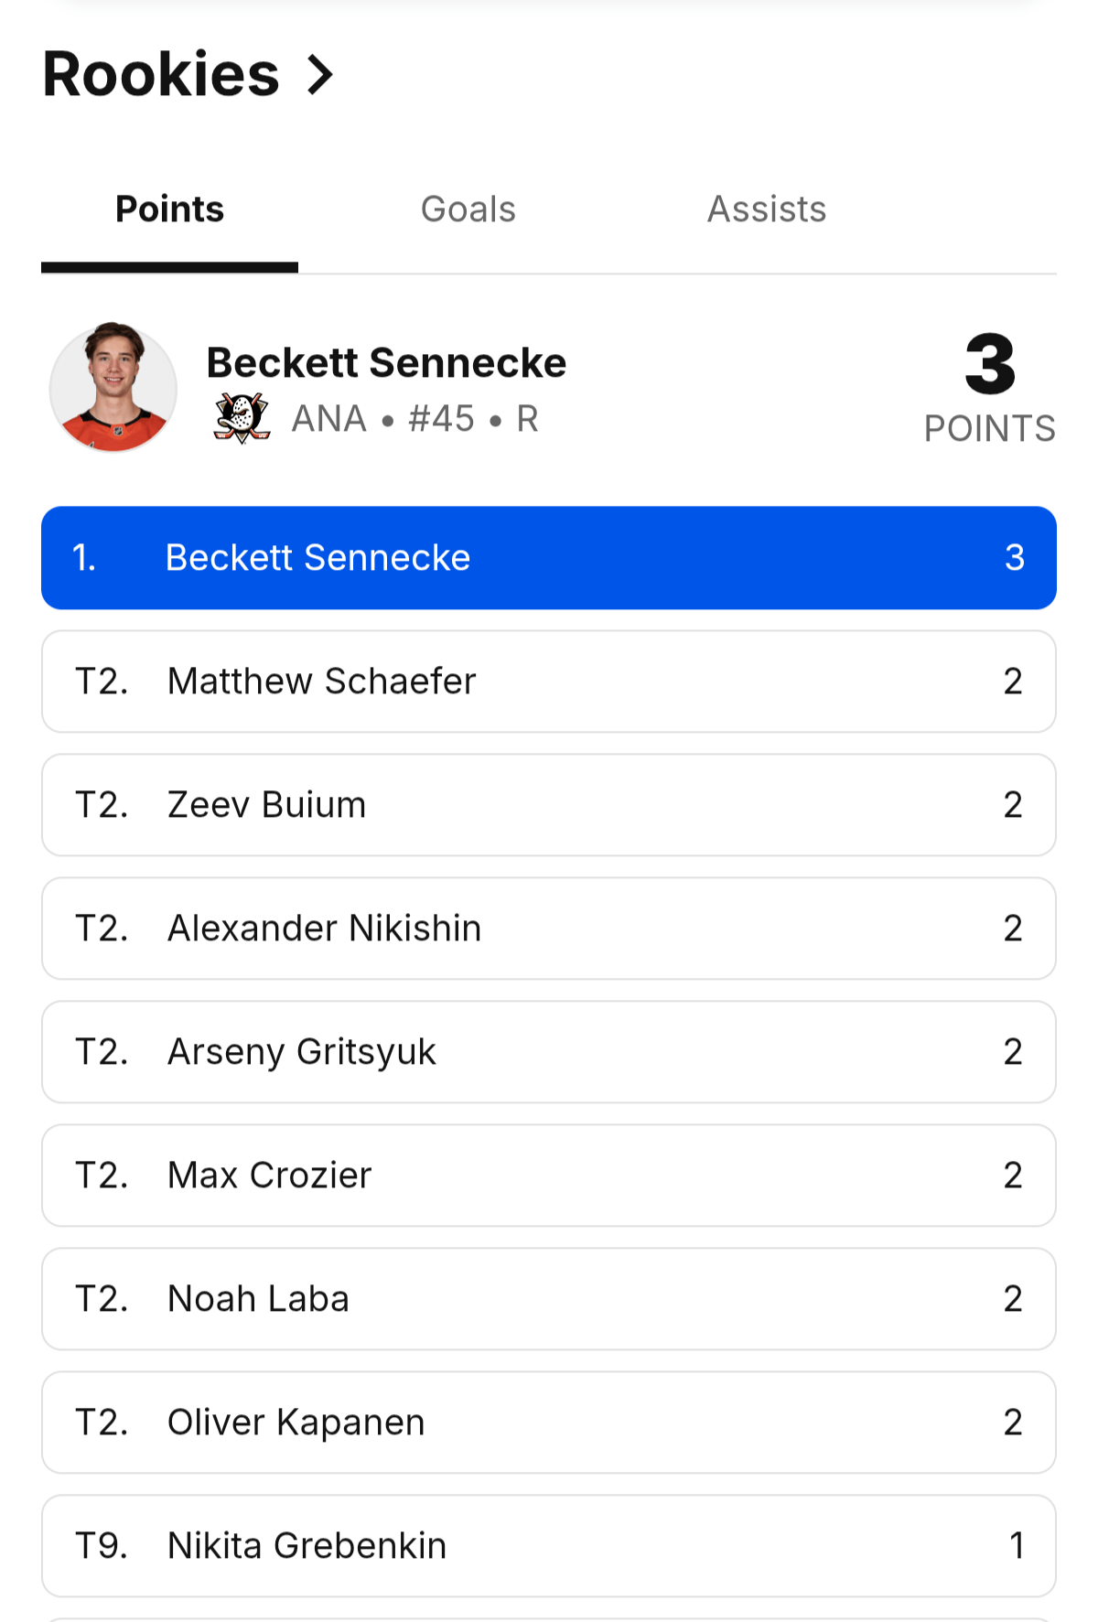This screenshot has height=1622, width=1098.
Task: Click the Nikita Grebenkin entry
Action: coord(549,1546)
